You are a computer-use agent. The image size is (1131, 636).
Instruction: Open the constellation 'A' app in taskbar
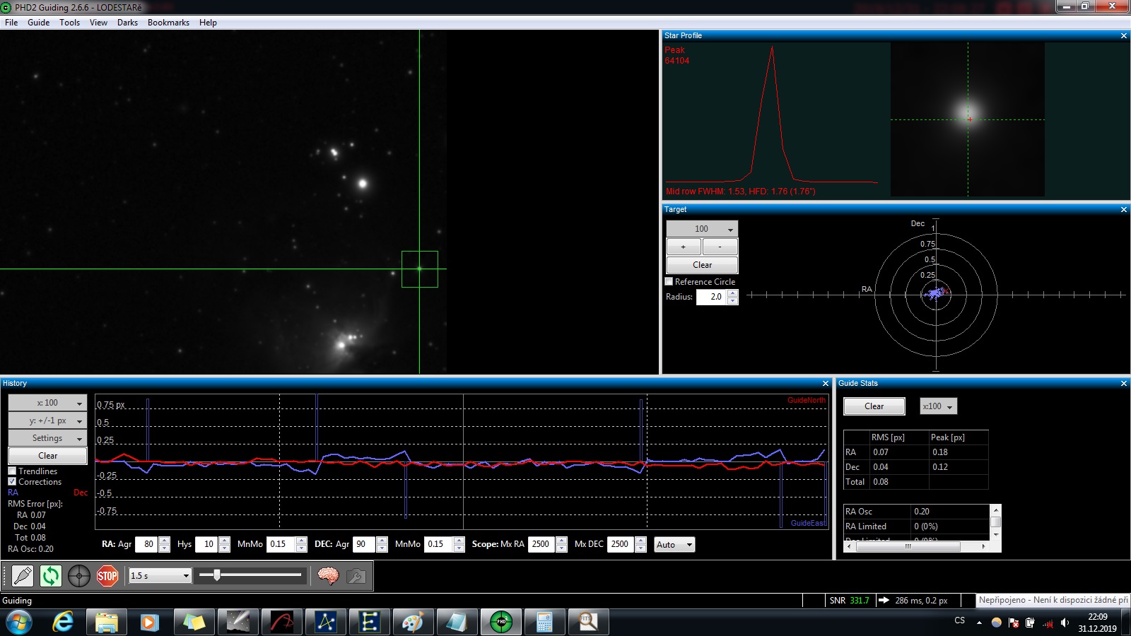[x=325, y=622]
